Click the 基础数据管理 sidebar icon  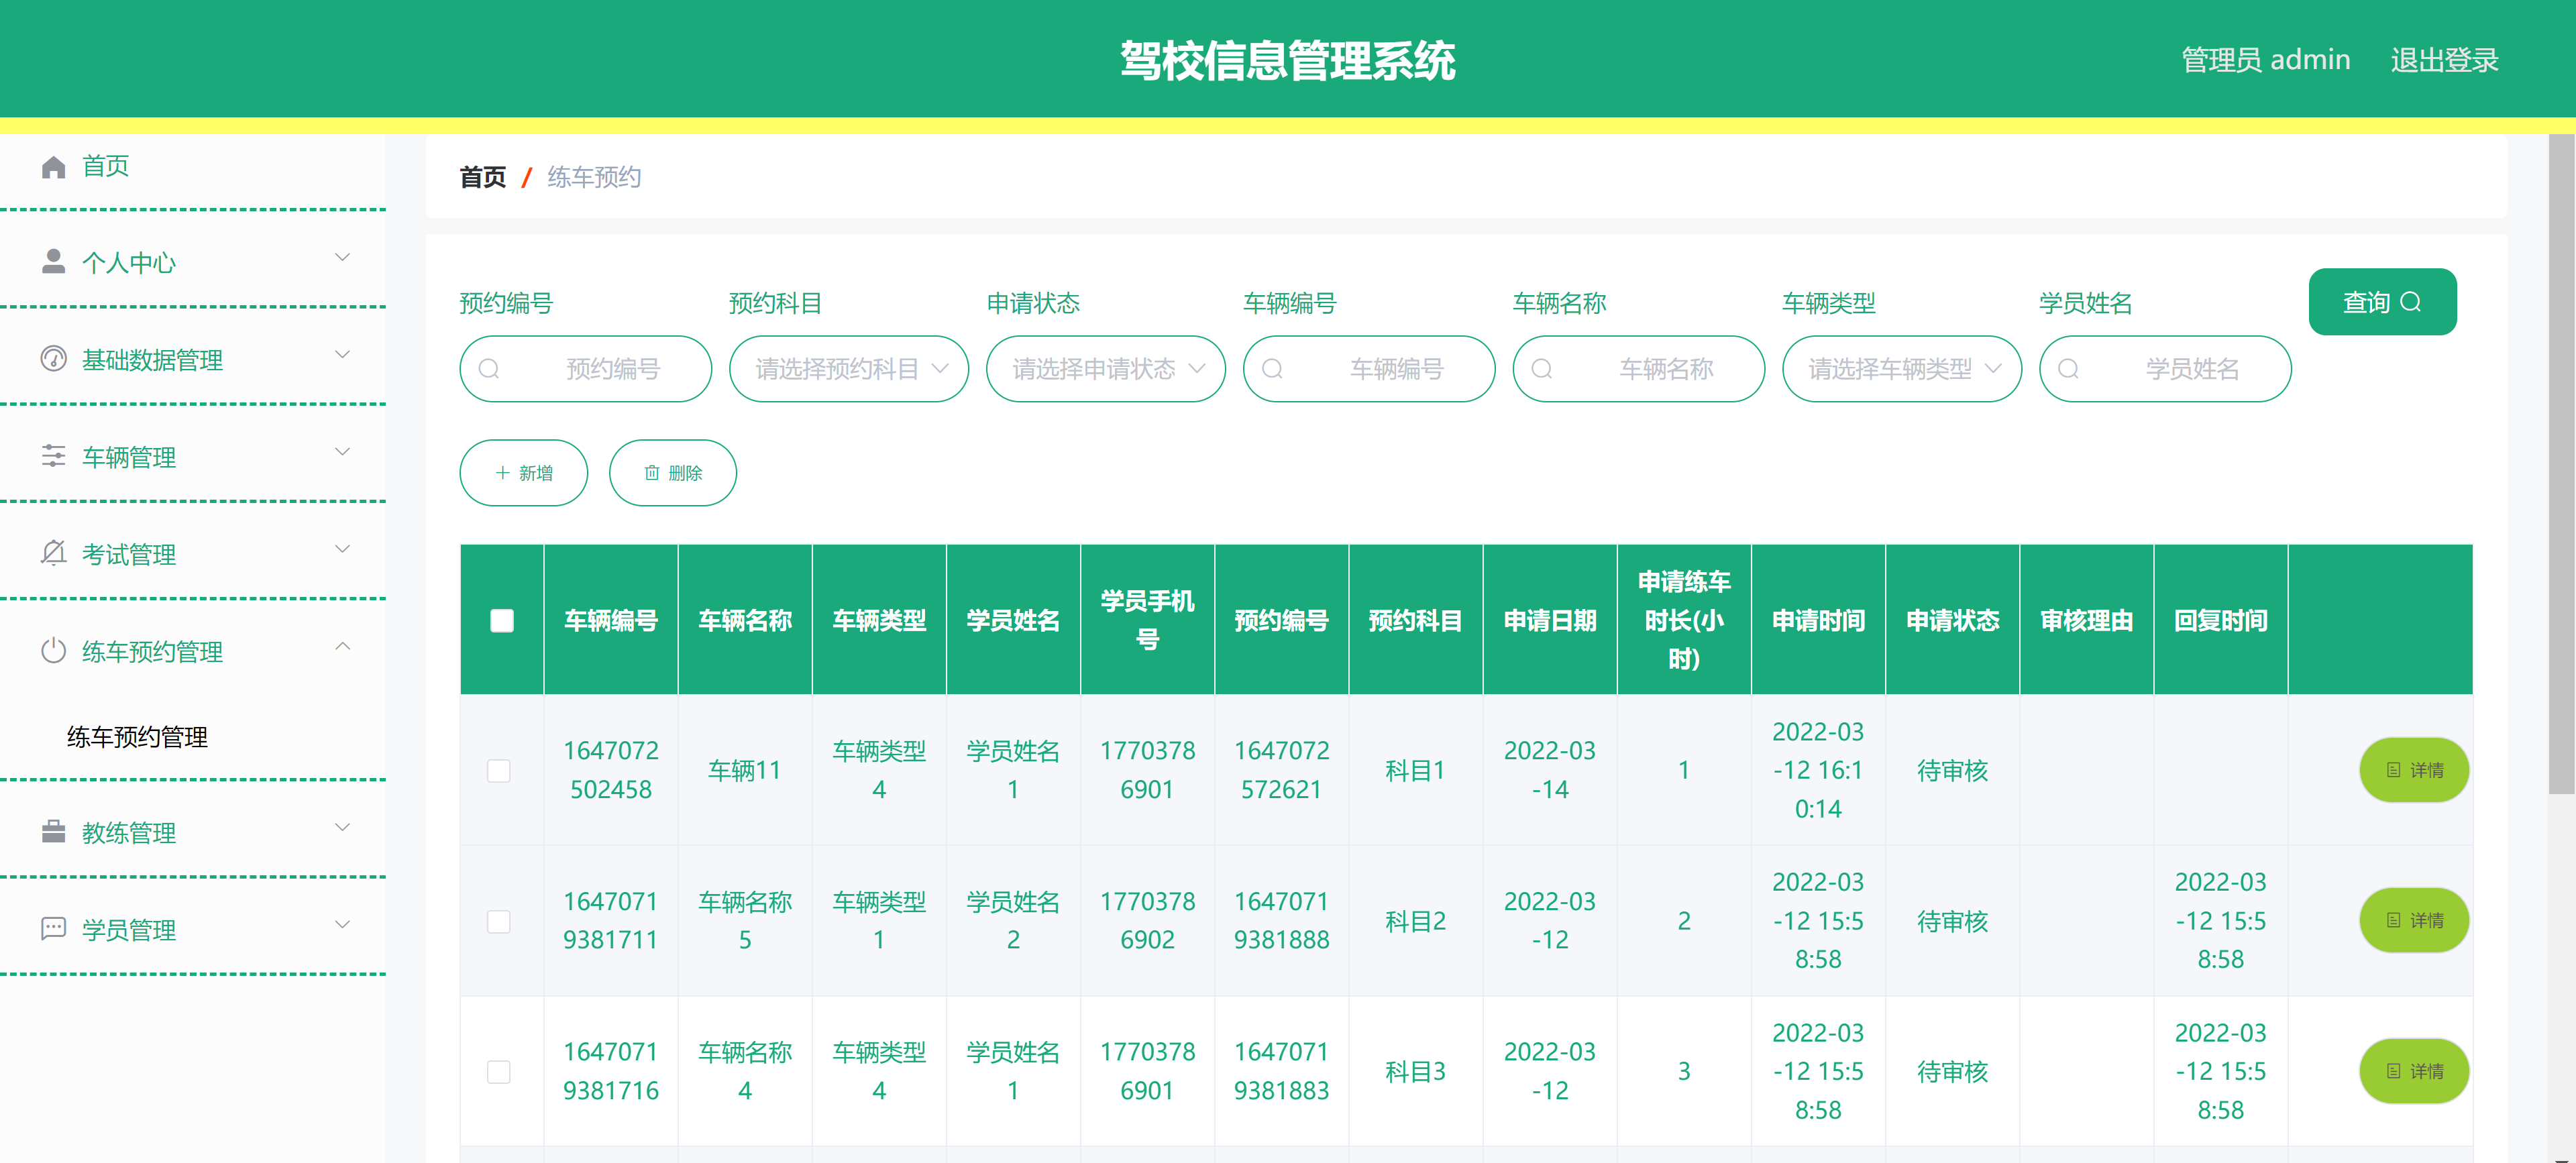coord(53,359)
